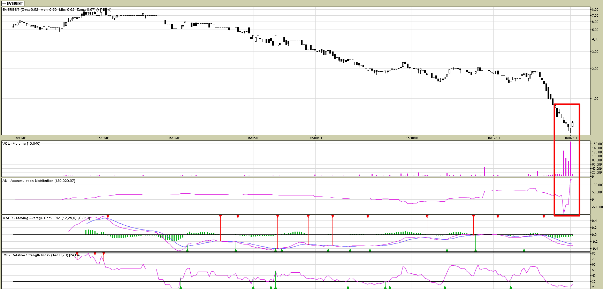Click the 15/08/01 date axis label
This screenshot has height=289, width=603.
[316, 138]
